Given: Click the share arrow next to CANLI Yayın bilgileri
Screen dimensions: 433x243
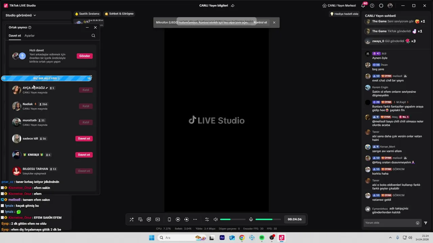Looking at the screenshot, I should click(233, 6).
